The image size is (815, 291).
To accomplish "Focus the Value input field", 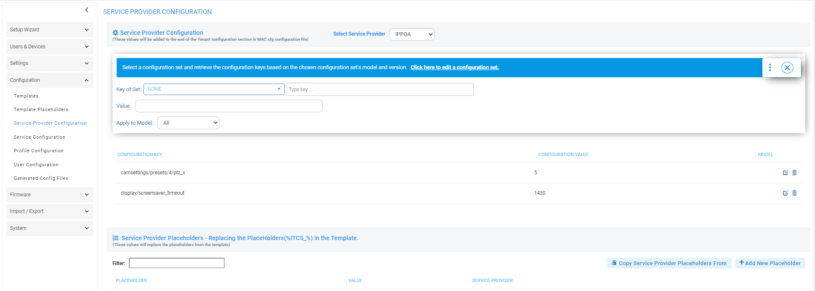I will click(x=229, y=106).
